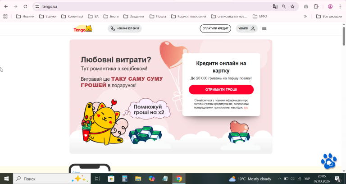The width and height of the screenshot is (346, 184).
Task: Click the УВІЙТИ login button
Action: click(x=247, y=28)
